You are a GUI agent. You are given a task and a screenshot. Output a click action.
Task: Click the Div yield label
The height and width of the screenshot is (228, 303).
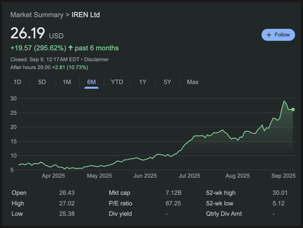pos(120,214)
